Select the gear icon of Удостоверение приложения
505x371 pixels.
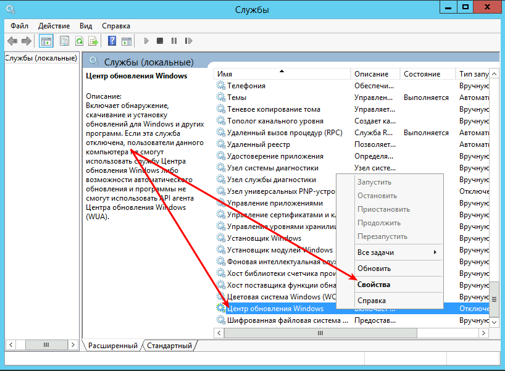[220, 156]
